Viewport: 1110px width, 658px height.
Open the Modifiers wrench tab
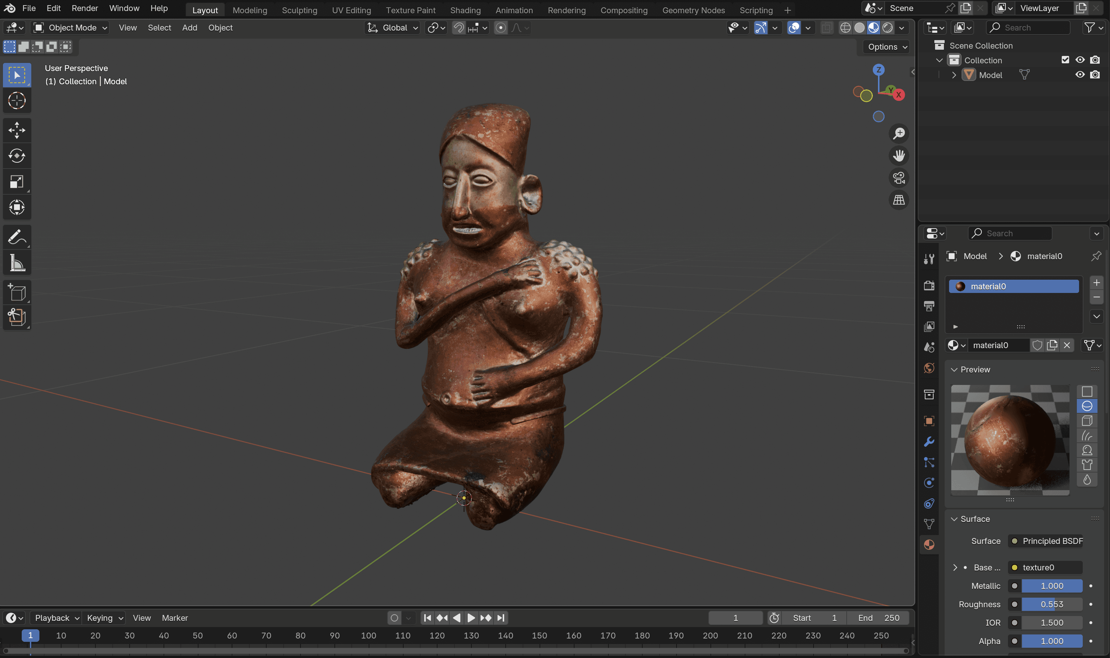929,442
